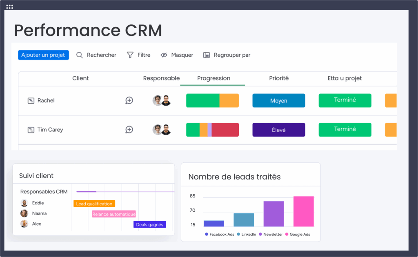Click the 85 axis value
The width and height of the screenshot is (418, 257).
point(193,196)
